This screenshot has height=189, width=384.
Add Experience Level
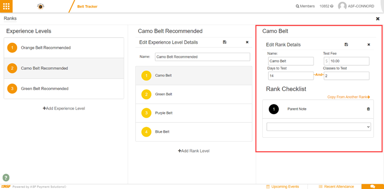click(64, 108)
